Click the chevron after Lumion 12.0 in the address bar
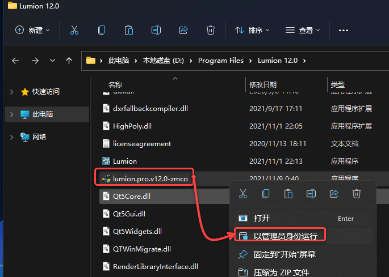 click(304, 61)
